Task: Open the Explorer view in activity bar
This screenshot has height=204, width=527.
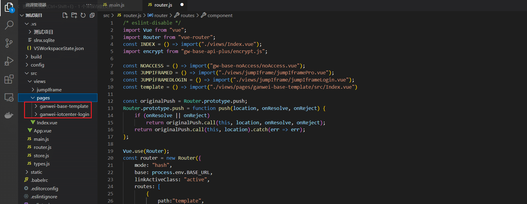Action: coord(9,7)
